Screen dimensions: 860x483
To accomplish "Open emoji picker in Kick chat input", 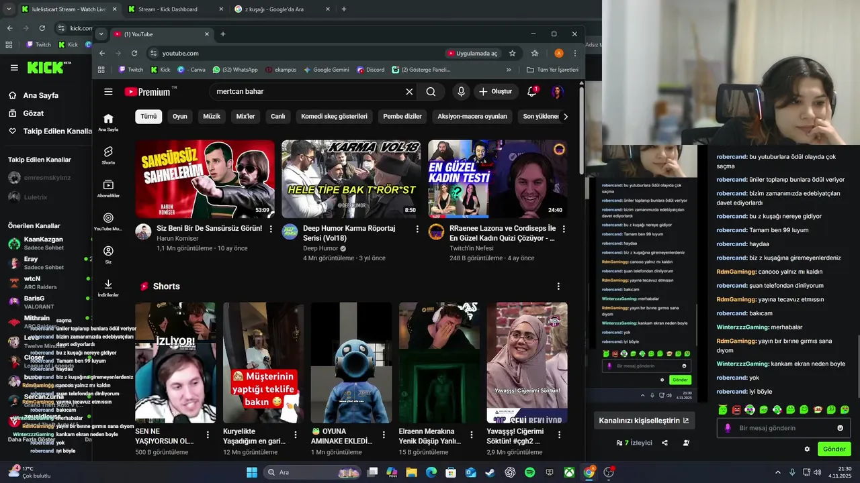I will [840, 428].
